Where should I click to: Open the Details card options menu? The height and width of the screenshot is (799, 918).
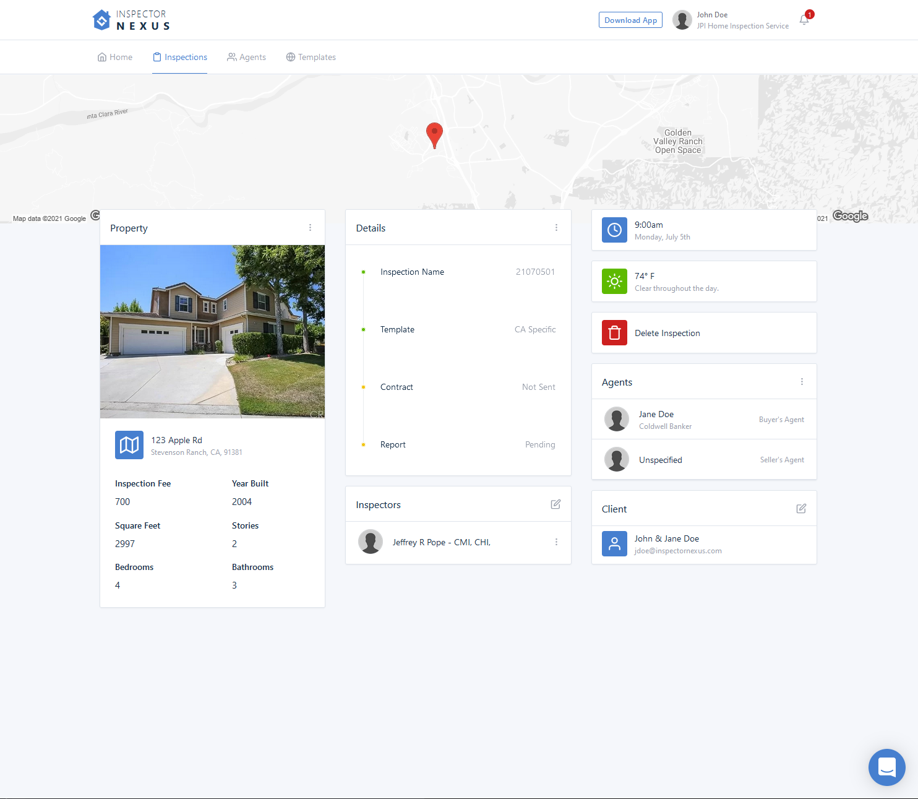pyautogui.click(x=556, y=227)
